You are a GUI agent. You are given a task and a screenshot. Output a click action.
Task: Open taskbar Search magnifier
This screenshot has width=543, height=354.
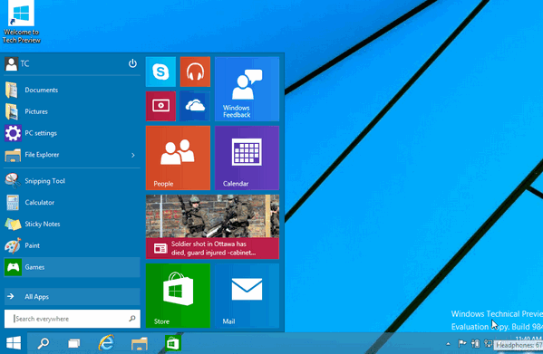click(44, 343)
